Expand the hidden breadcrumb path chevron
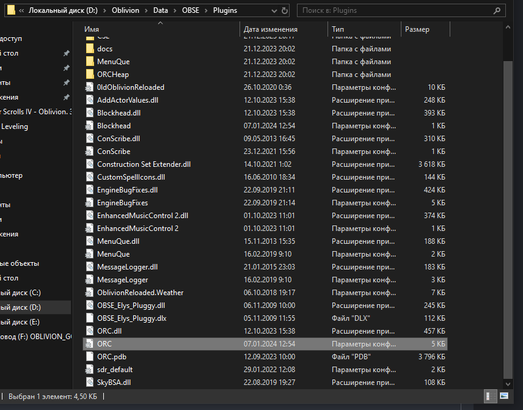The width and height of the screenshot is (523, 410). click(x=22, y=10)
